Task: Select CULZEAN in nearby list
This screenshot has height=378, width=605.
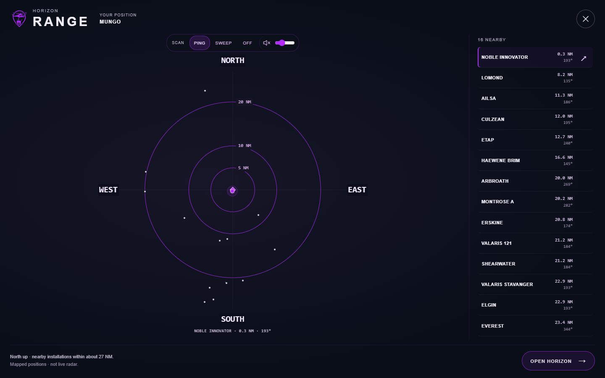Action: point(535,119)
